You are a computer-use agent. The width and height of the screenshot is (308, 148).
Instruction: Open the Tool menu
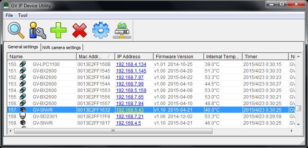(x=23, y=15)
